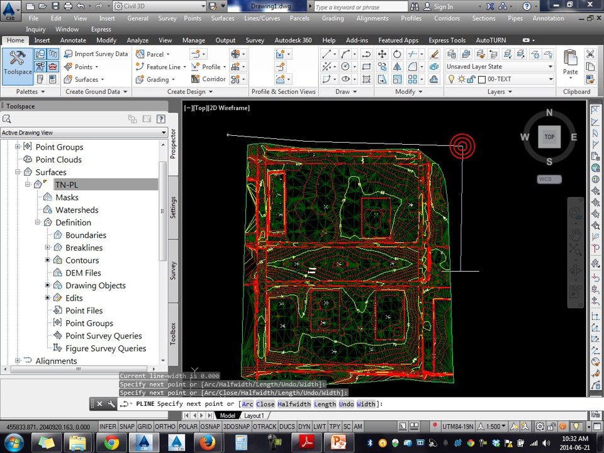The height and width of the screenshot is (453, 604).
Task: Switch to the Toolbox toolspace tab
Action: tap(173, 333)
